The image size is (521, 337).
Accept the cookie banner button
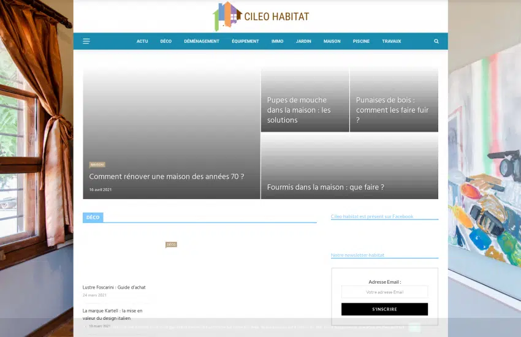tap(414, 327)
